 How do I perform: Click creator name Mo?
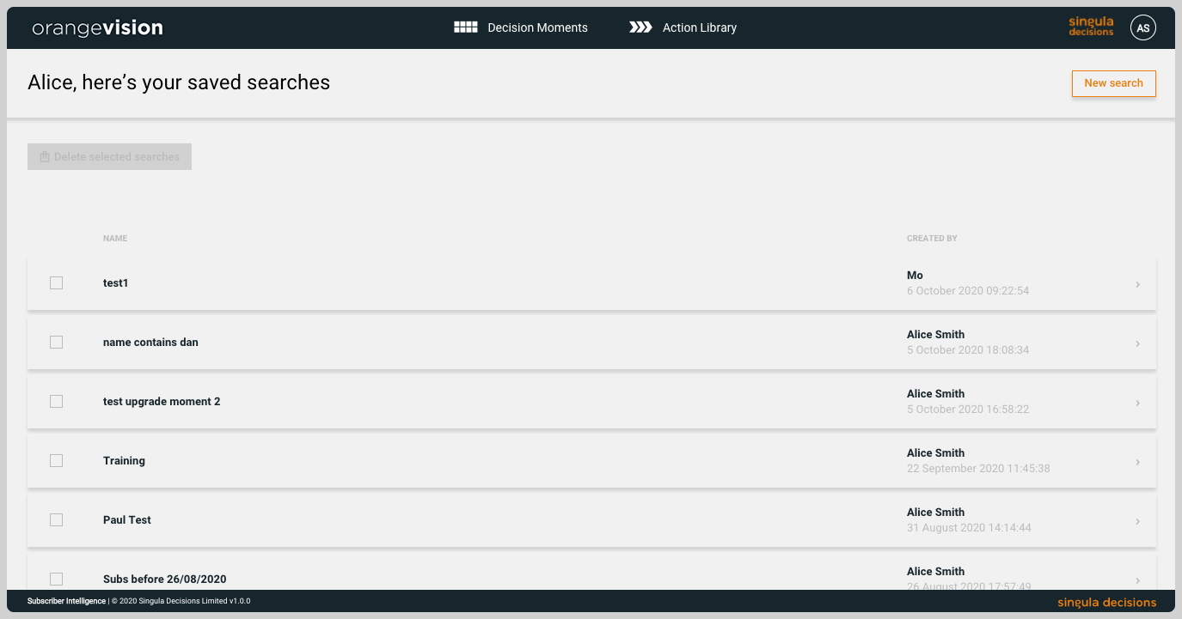pyautogui.click(x=915, y=276)
